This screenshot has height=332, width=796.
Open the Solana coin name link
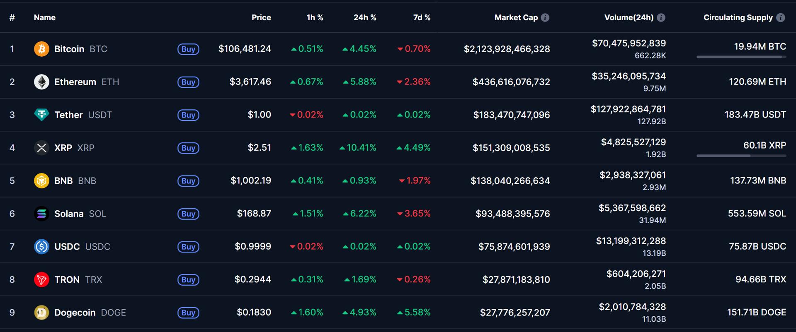coord(69,214)
